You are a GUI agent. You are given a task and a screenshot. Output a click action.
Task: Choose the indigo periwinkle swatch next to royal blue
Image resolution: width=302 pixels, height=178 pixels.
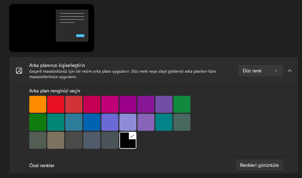(110, 122)
